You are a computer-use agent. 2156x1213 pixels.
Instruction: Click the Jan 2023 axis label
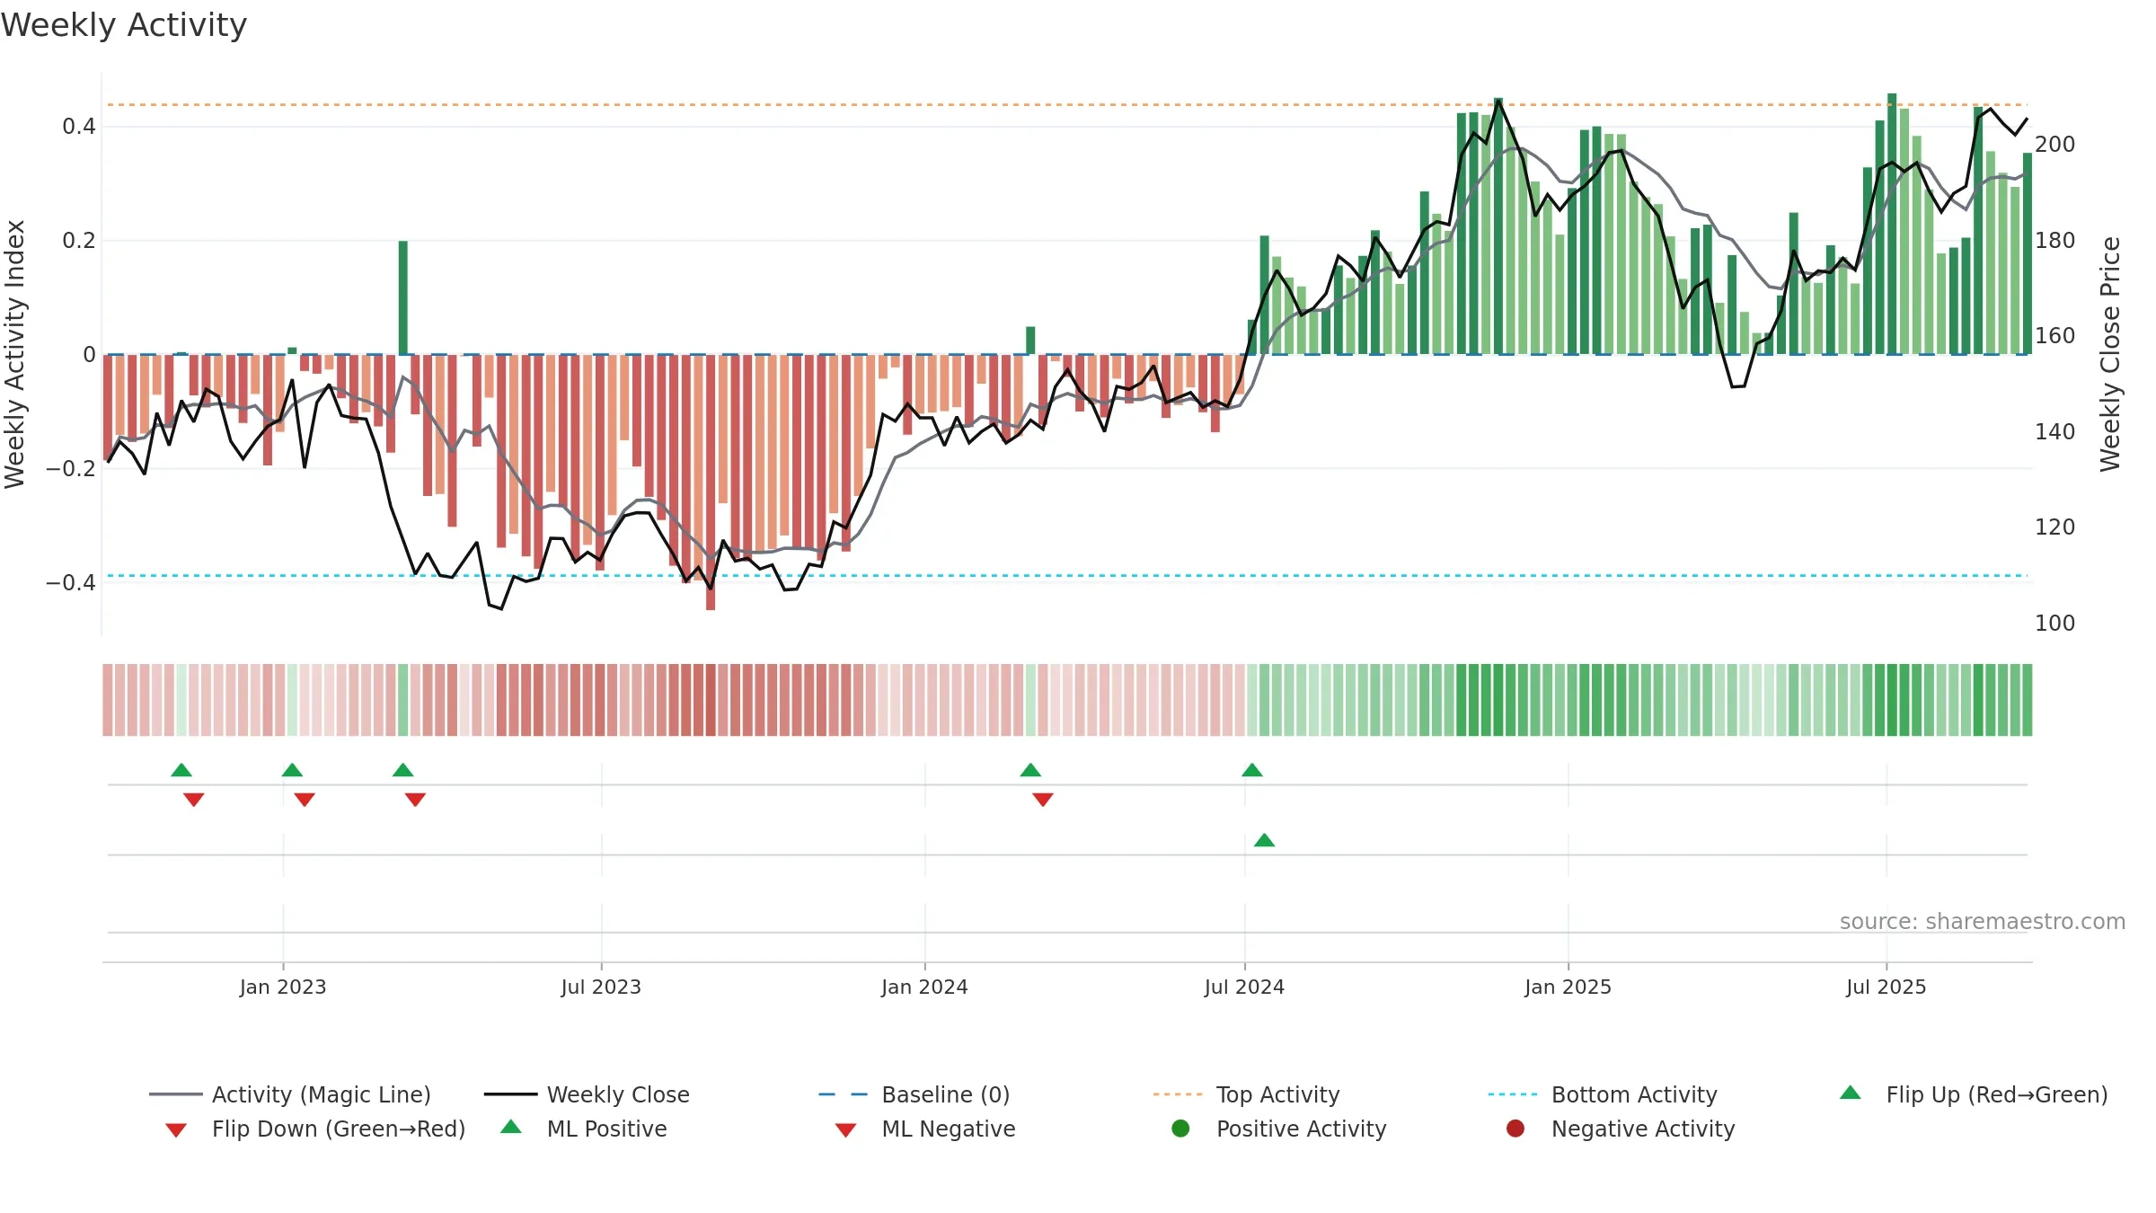pos(283,987)
